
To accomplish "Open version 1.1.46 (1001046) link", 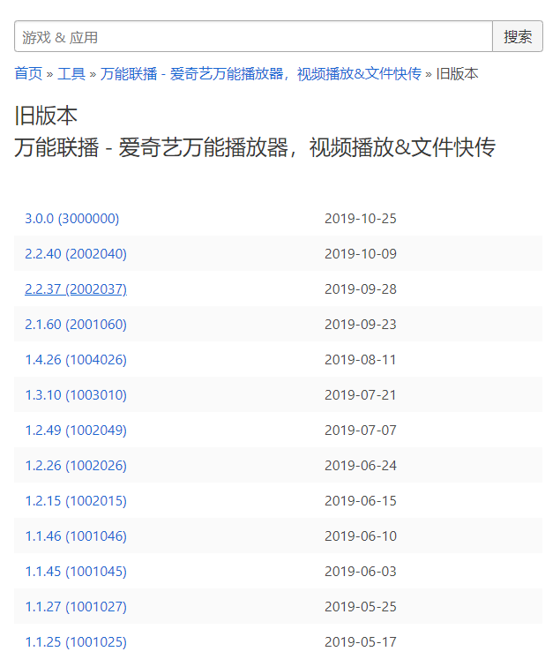I will pos(76,536).
